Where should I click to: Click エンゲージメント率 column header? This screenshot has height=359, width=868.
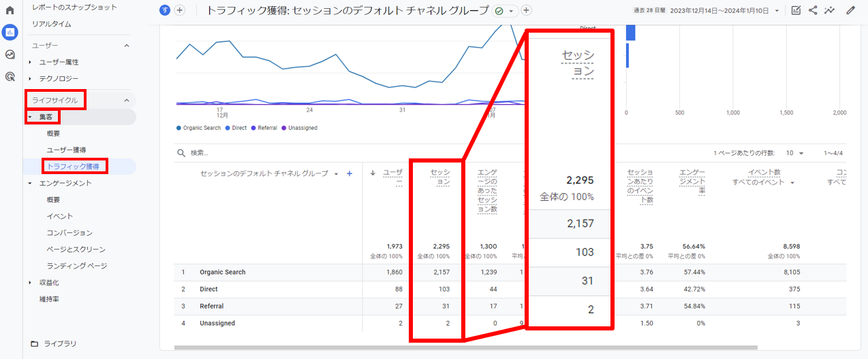692,182
